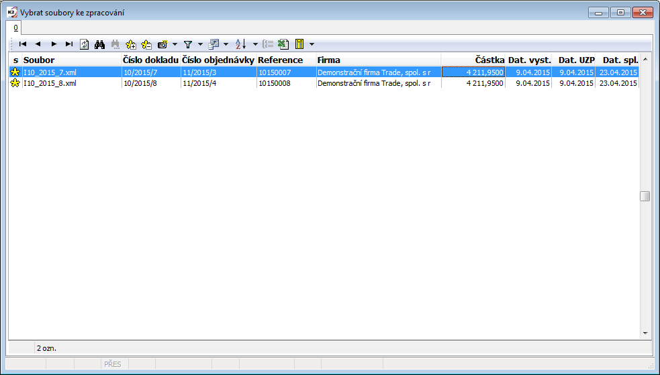Click the greyed tree-structure icon

(268, 44)
